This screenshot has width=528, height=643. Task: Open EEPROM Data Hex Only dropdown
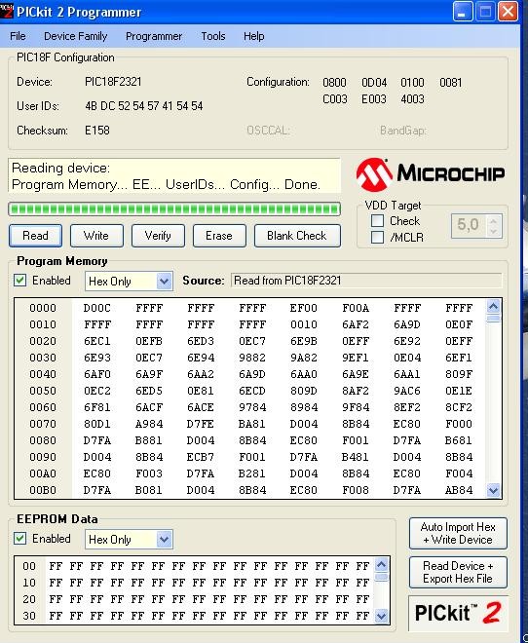pos(164,540)
